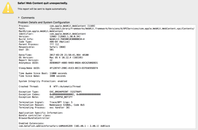Click the 'BrowserBundleController' line

tap(34, 118)
